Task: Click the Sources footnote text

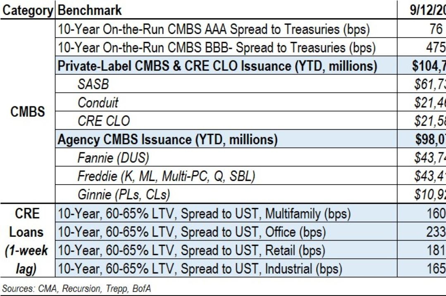Action: tap(76, 289)
